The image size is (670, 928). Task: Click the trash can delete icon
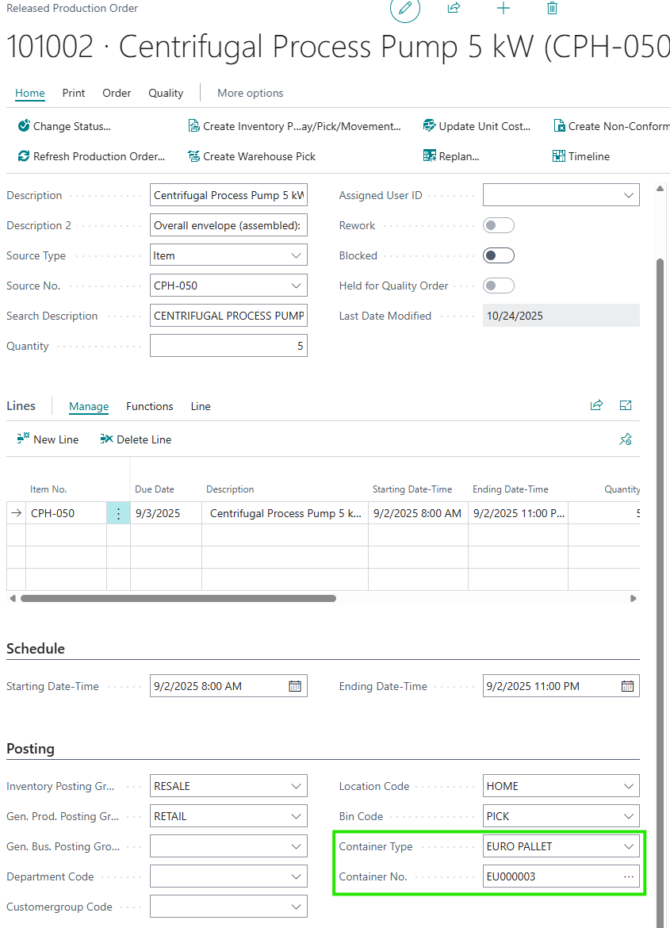pos(553,8)
